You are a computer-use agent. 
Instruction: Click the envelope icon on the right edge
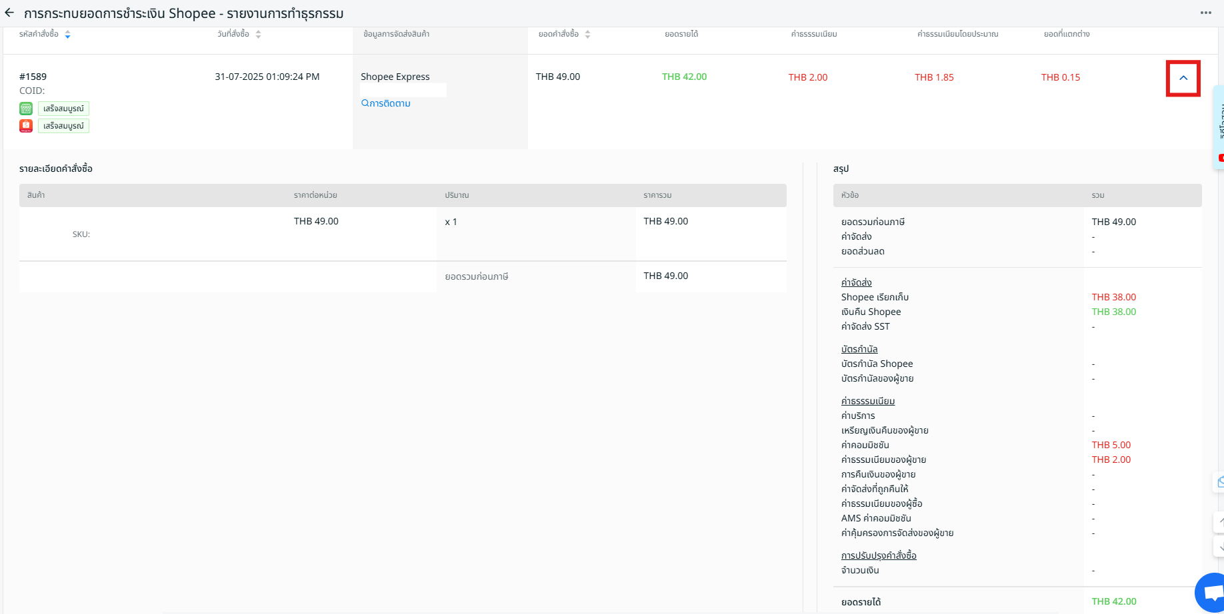coord(1219,481)
